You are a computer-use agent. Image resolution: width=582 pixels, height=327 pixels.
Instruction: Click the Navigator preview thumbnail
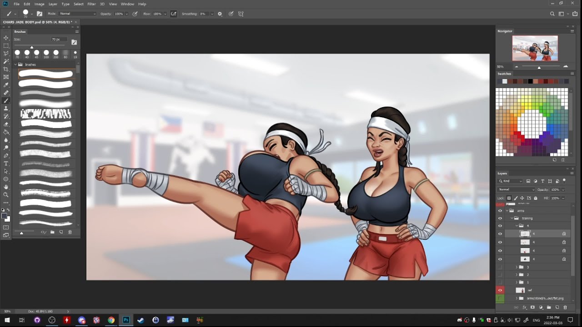point(535,48)
